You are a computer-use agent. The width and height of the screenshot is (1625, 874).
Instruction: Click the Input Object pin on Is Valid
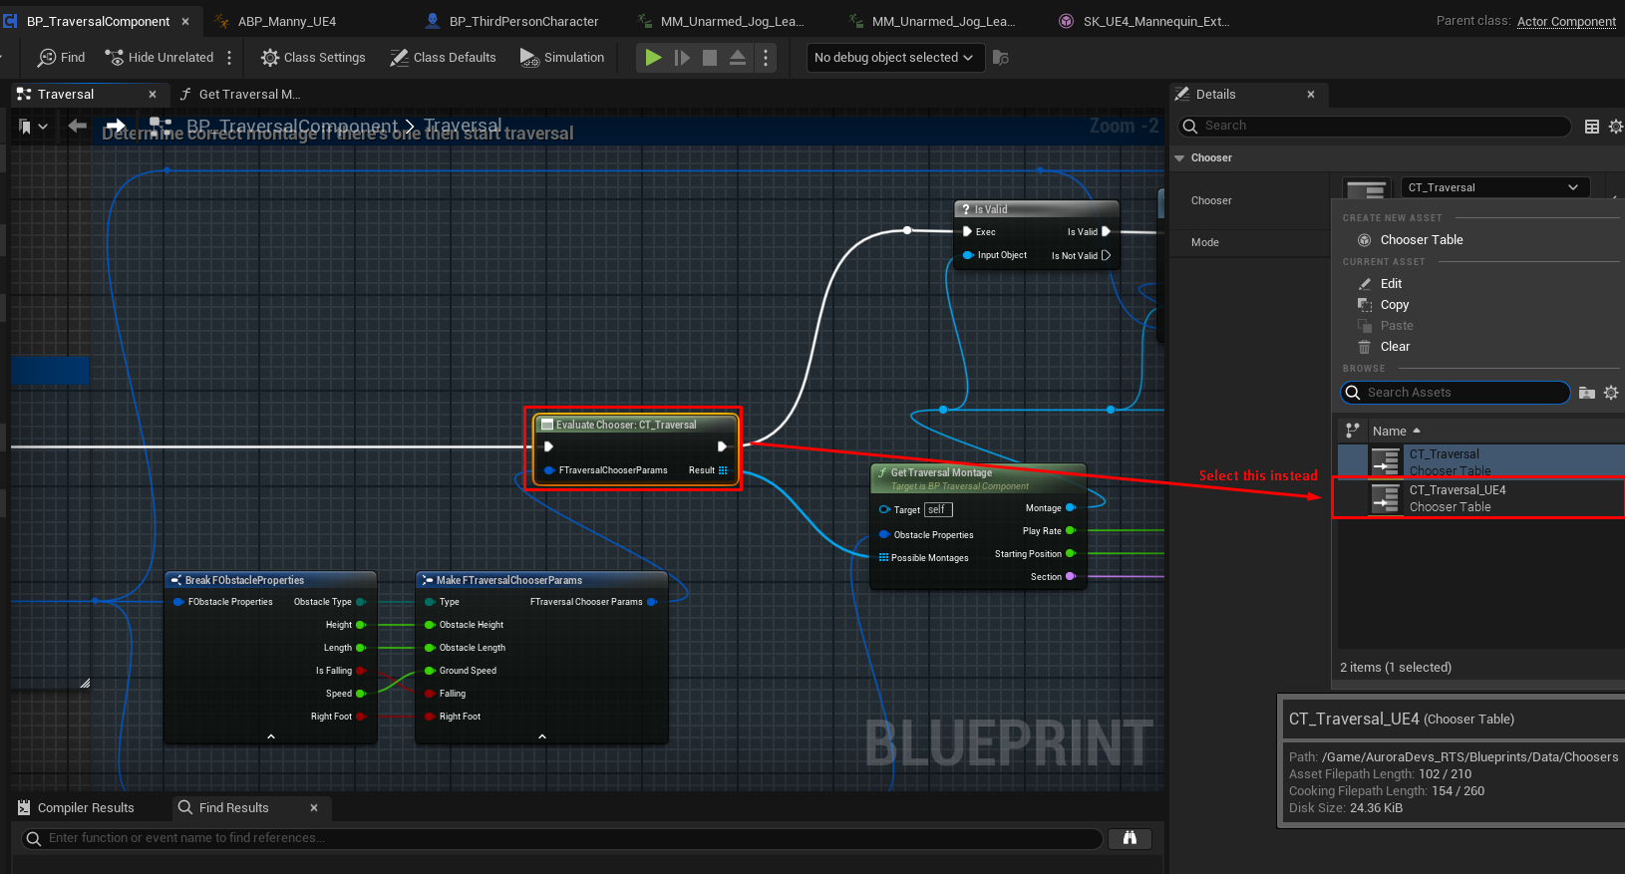968,255
